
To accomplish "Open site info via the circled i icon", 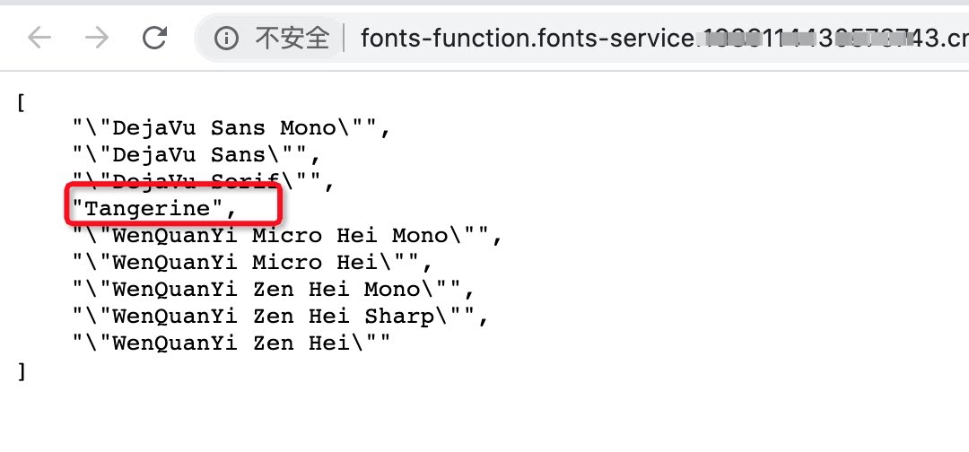I will 226,39.
